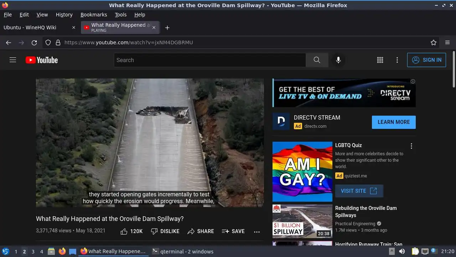The image size is (456, 257).
Task: Open YouTube settings three-dot menu
Action: point(397,60)
